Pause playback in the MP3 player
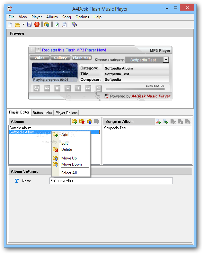 tap(78, 88)
